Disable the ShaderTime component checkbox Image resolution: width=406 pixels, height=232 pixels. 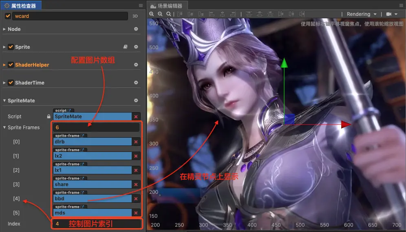11,82
